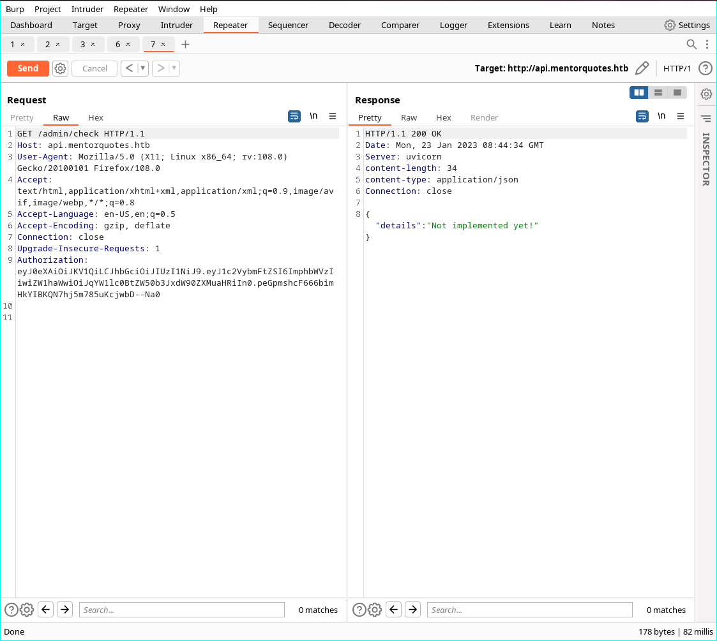Viewport: 717px width, 641px height.
Task: Switch HTTP/1 protocol selector
Action: [677, 68]
